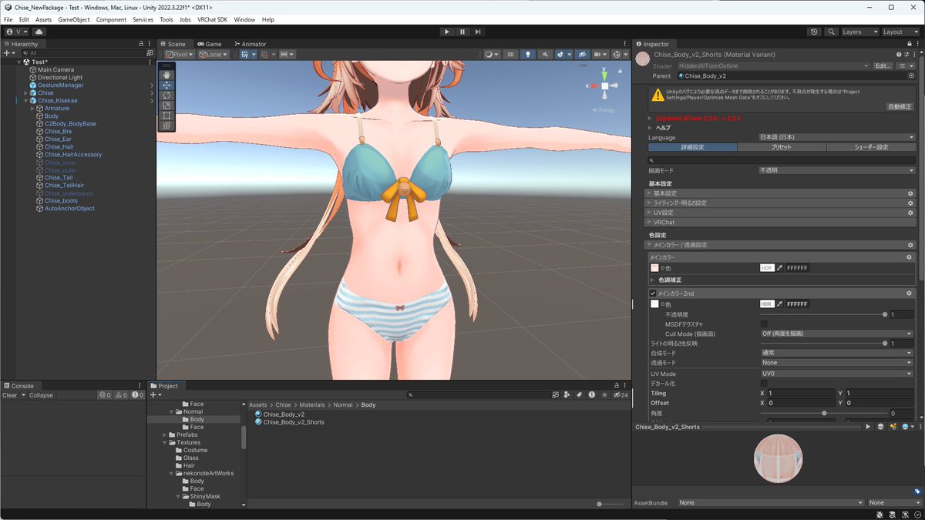Image resolution: width=925 pixels, height=520 pixels.
Task: Expand UV設定 section
Action: [x=782, y=213]
